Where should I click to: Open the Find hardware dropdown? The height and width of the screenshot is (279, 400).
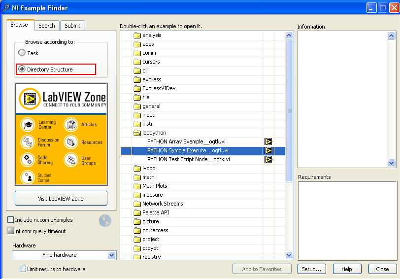click(111, 255)
